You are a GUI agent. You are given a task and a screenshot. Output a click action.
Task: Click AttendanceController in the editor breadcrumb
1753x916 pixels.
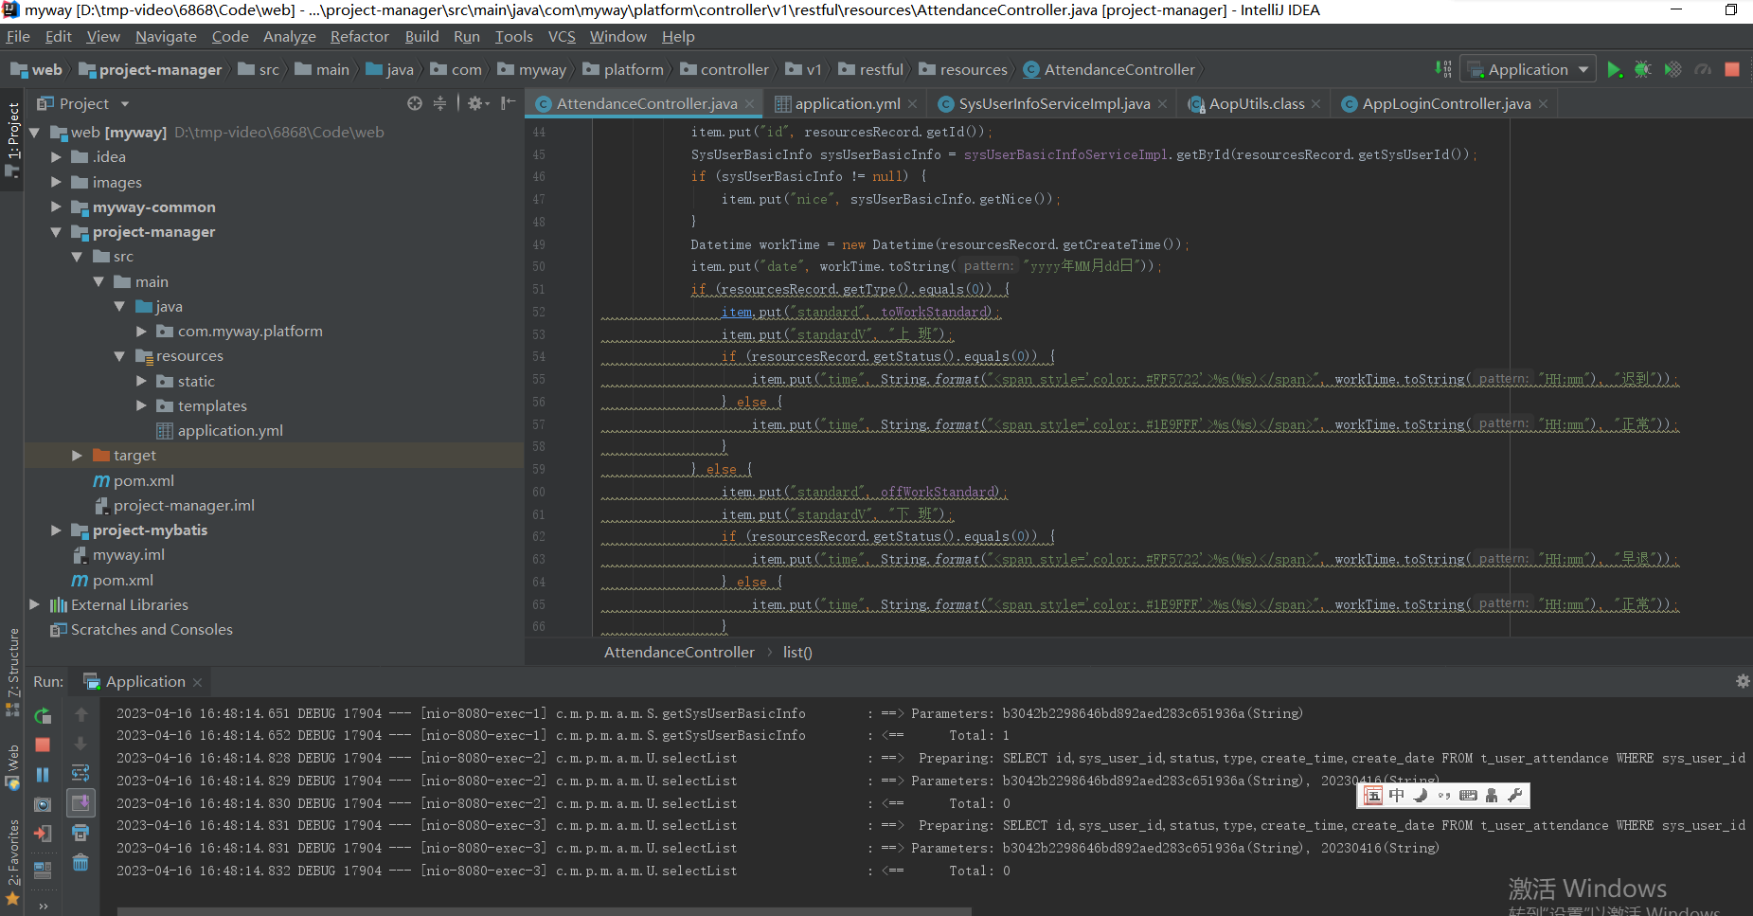[x=679, y=653]
